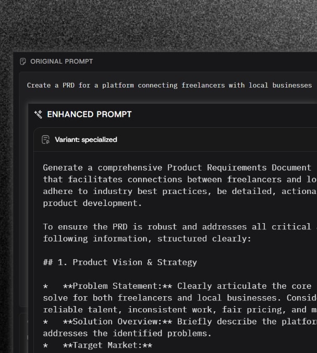Viewport: 317px width, 353px height.
Task: Click the line 'To ensure the PRD is robust'
Action: (x=180, y=227)
